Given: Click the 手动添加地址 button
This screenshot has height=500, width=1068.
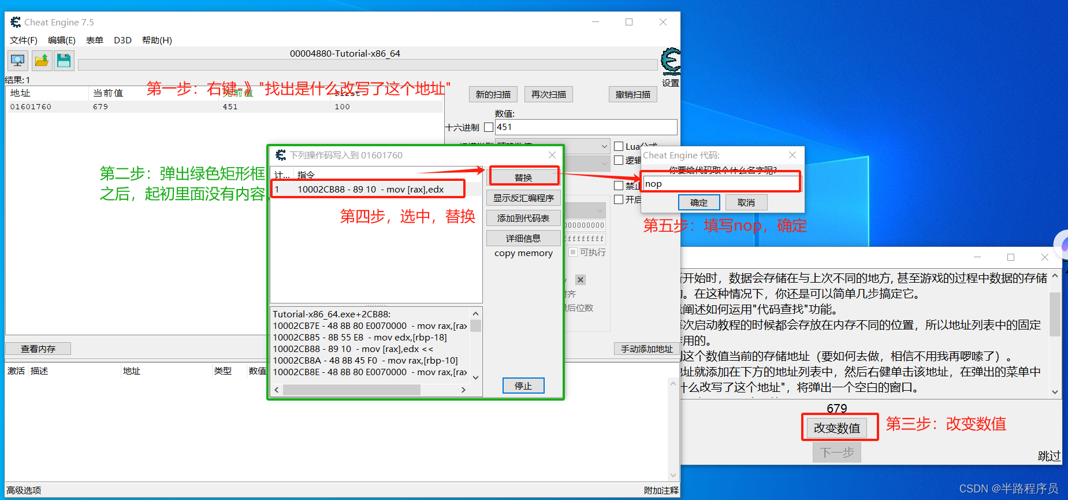Looking at the screenshot, I should 647,349.
